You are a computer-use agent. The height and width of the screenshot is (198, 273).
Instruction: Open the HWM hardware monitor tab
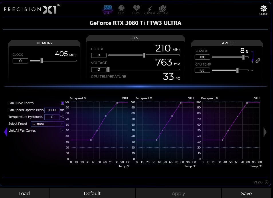point(136,10)
